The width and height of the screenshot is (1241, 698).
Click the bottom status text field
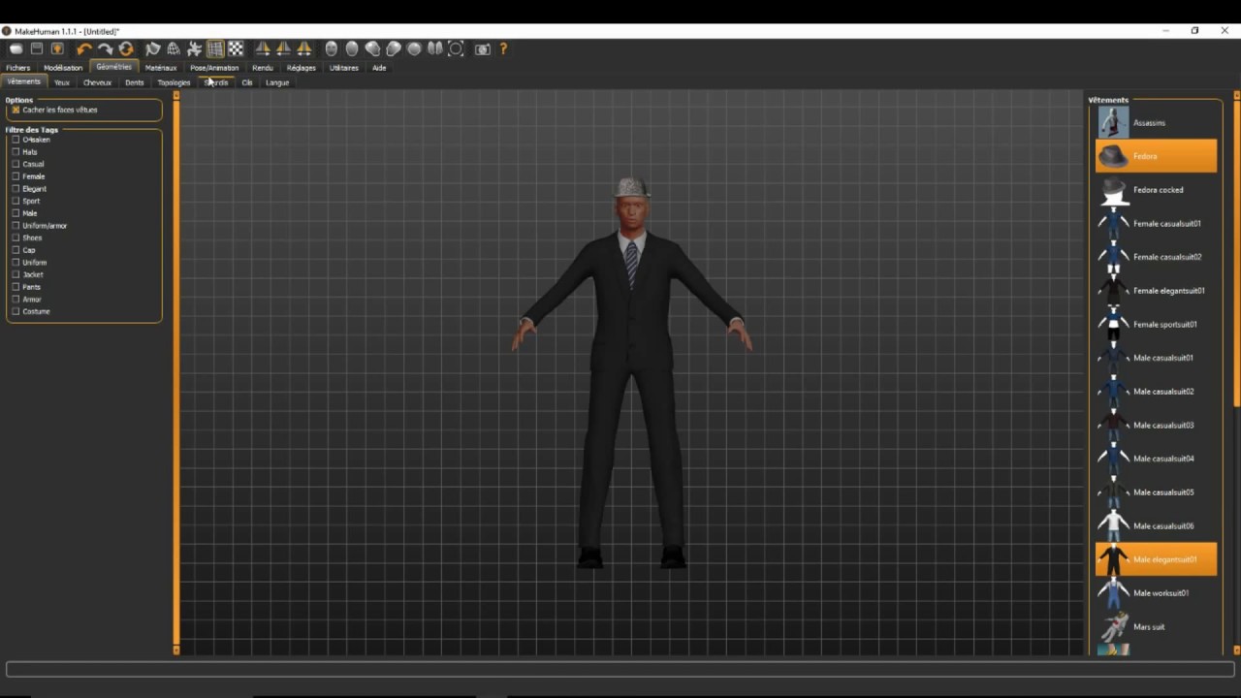pyautogui.click(x=619, y=669)
